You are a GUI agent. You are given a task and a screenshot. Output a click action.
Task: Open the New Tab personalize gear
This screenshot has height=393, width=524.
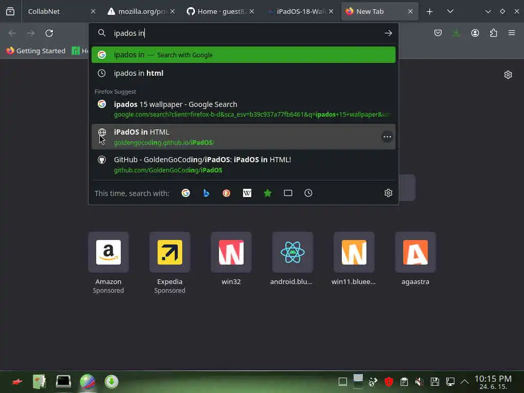coord(508,75)
